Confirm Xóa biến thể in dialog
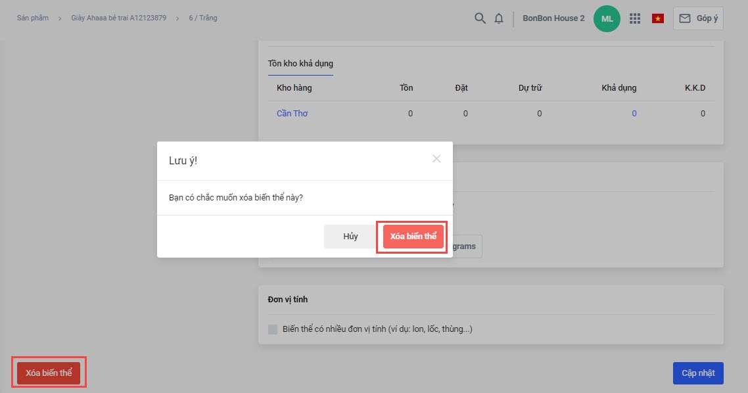 coord(413,237)
